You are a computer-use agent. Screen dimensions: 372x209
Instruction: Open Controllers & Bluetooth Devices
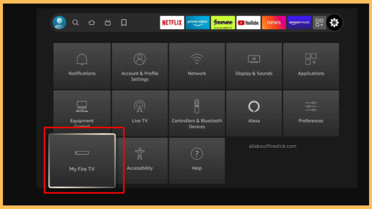197,113
